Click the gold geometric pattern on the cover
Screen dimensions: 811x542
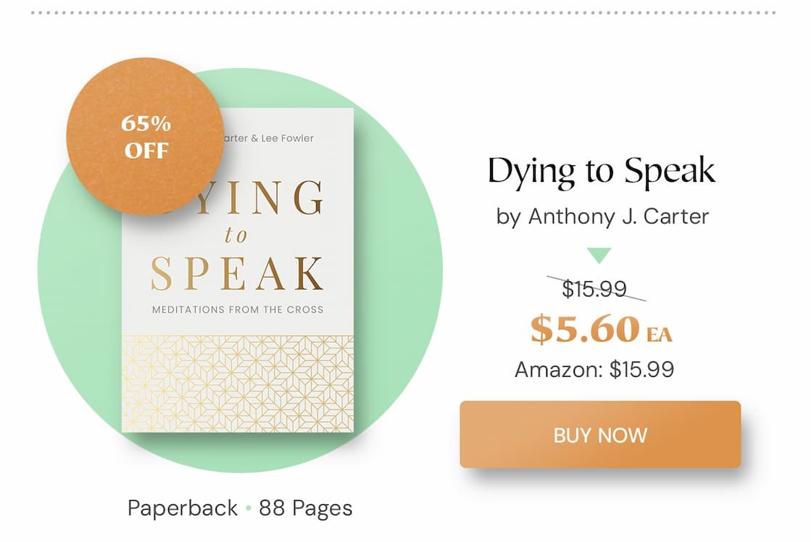[238, 383]
